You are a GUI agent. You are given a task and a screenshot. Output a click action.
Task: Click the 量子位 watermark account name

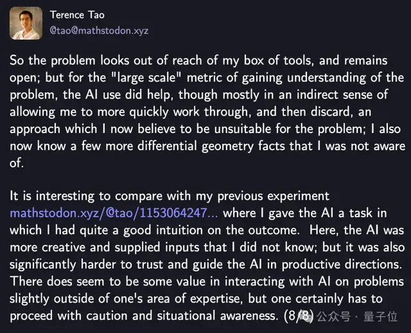383,316
